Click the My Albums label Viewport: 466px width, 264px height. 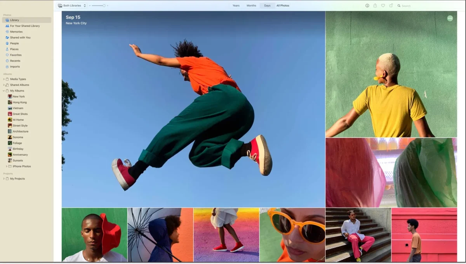click(17, 90)
